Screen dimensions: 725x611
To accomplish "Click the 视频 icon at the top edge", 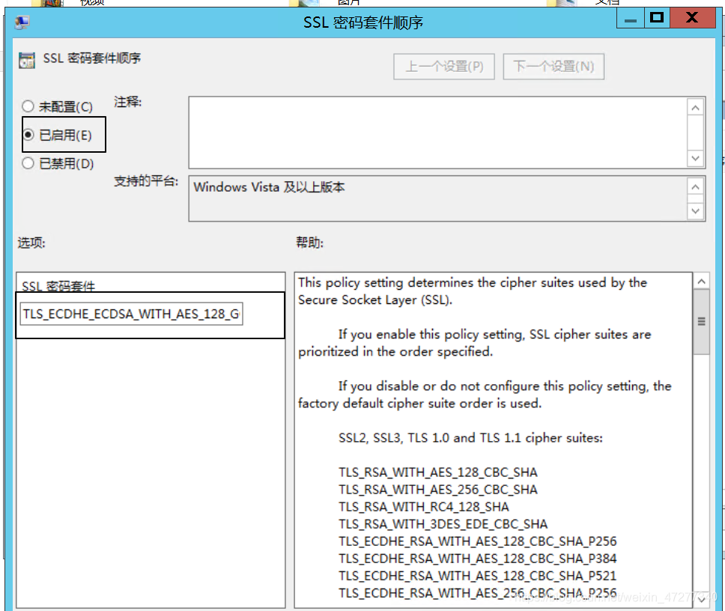I will click(46, 2).
